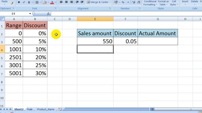Click into the formula bar

pyautogui.click(x=126, y=13)
